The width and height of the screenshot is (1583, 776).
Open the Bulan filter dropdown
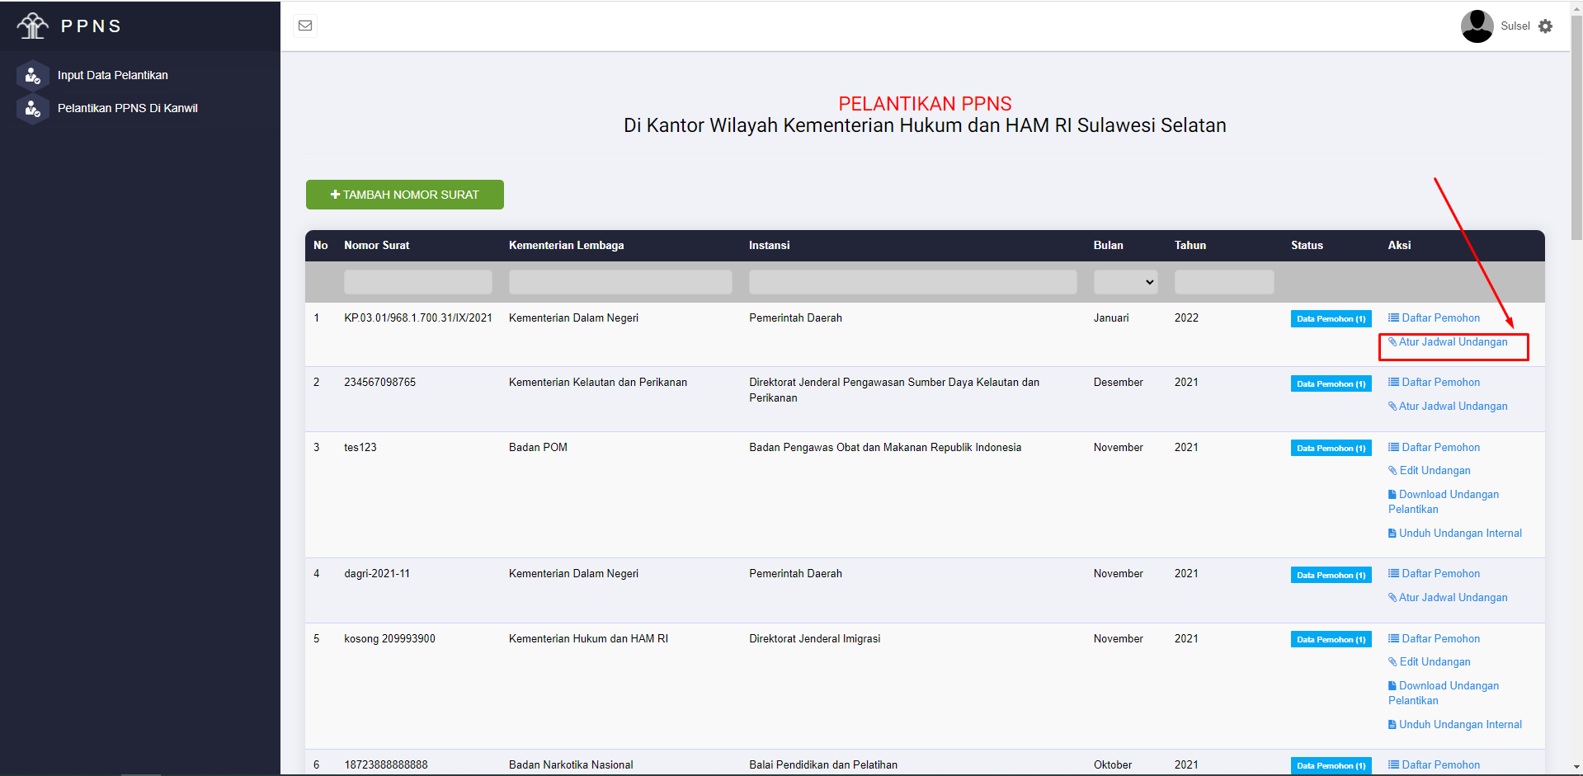[x=1126, y=282]
